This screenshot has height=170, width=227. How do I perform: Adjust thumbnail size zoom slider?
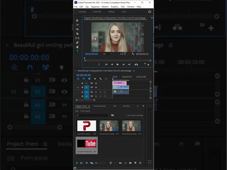pyautogui.click(x=101, y=163)
